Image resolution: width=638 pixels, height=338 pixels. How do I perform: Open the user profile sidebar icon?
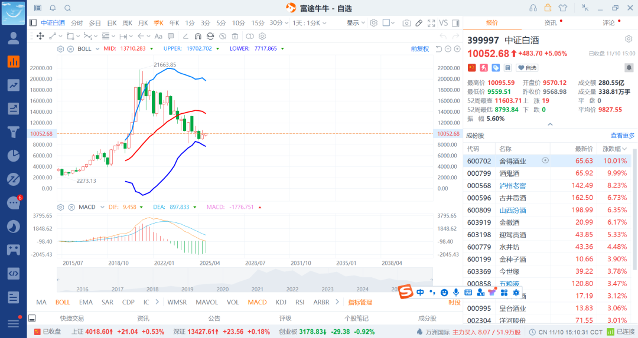pos(14,38)
